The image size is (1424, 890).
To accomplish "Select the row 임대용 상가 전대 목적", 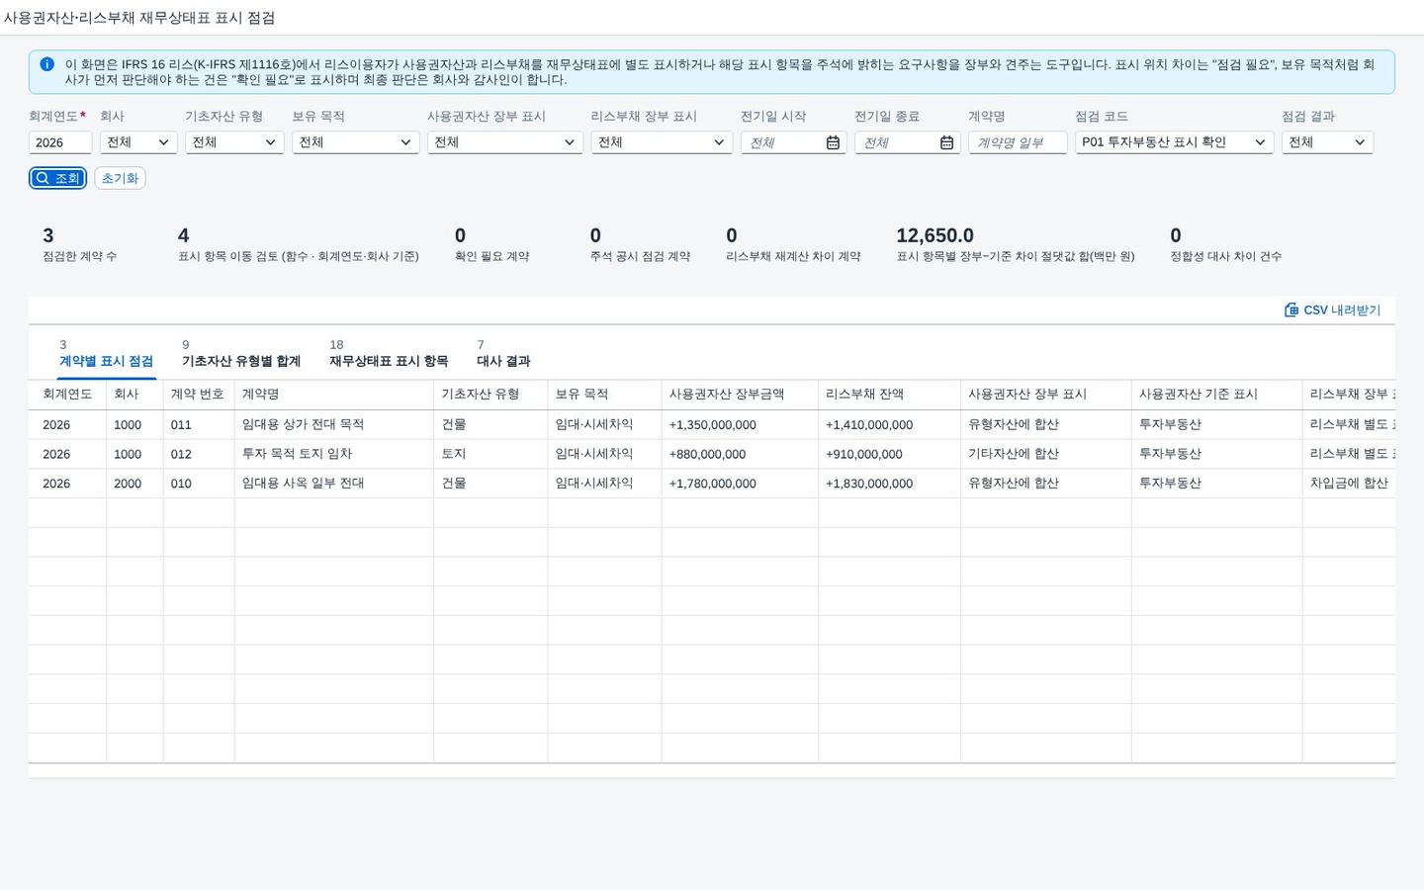I will tap(712, 424).
